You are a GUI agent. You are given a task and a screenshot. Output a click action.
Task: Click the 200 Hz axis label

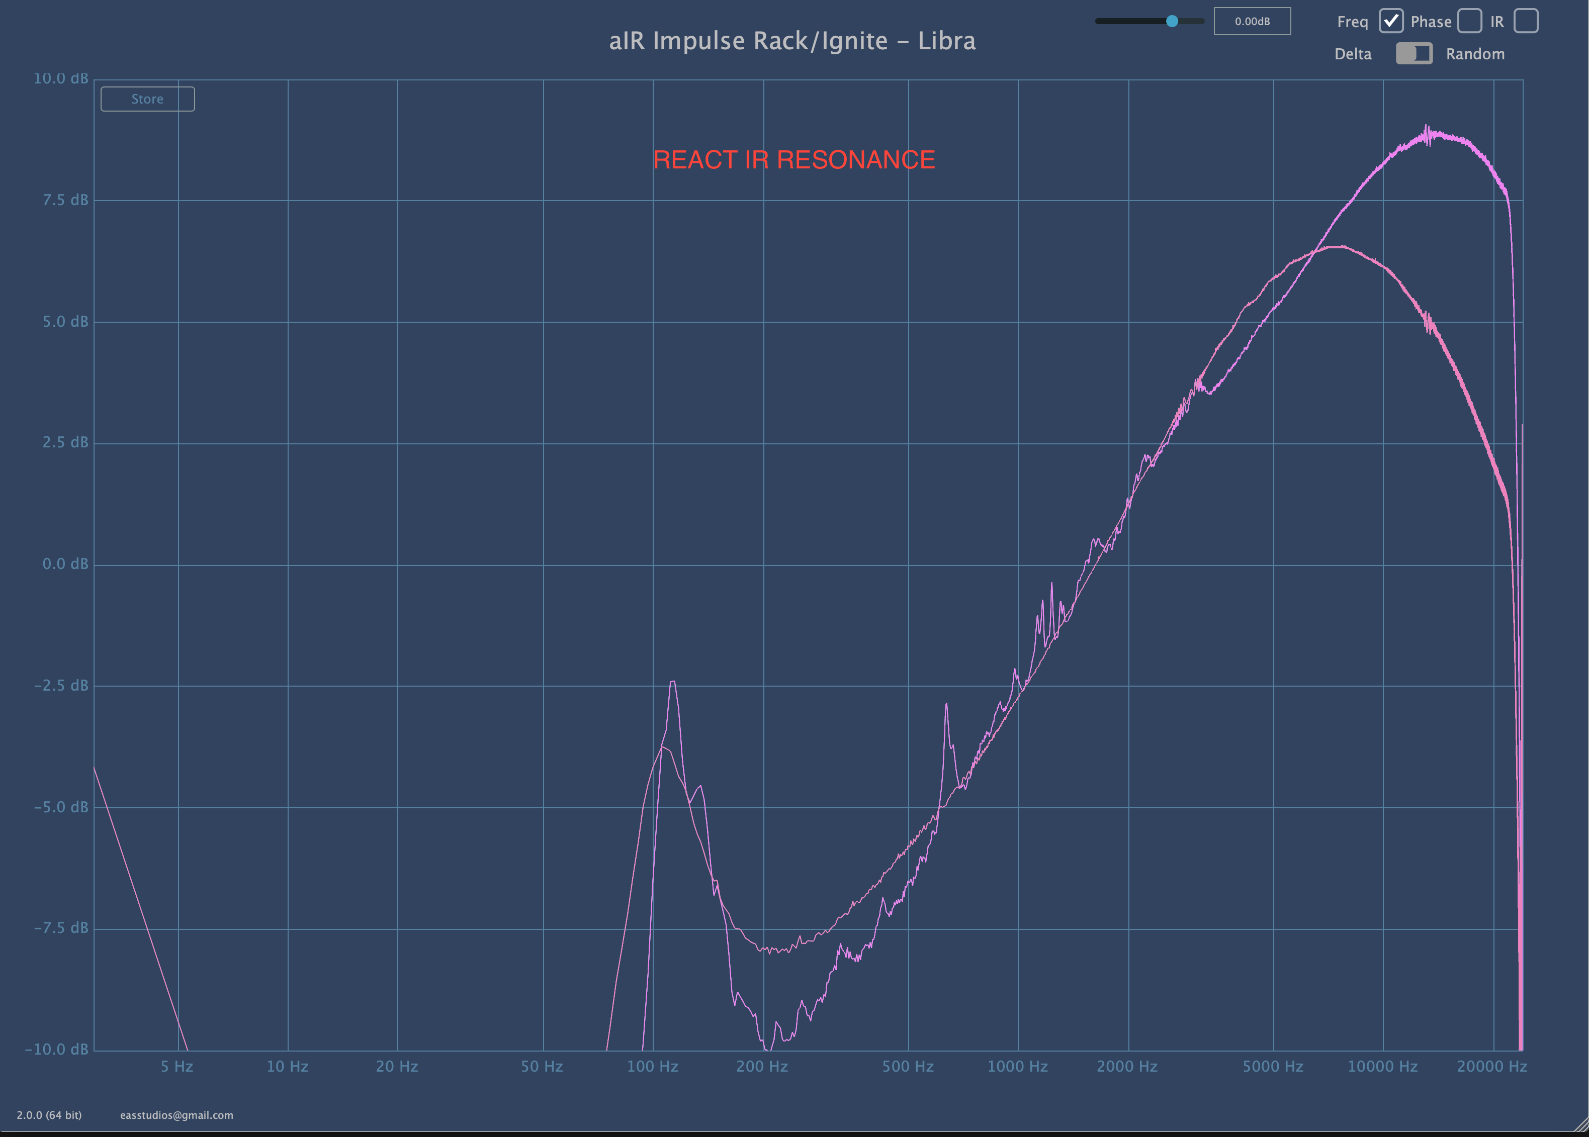(762, 1066)
